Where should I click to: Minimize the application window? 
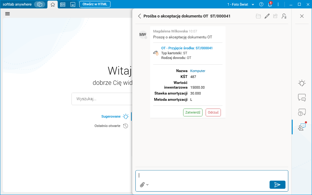pos(291,4)
